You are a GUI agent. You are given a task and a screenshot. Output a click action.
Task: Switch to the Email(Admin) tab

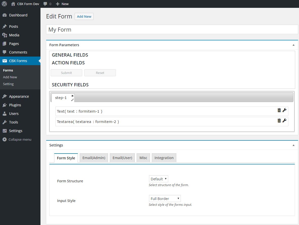point(94,158)
